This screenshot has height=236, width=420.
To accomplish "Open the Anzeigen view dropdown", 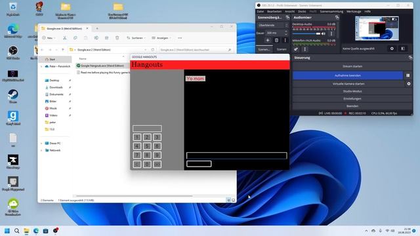I will (161, 38).
